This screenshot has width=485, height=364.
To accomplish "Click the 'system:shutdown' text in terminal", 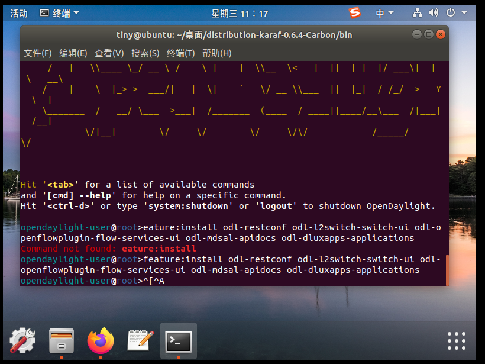I will point(188,206).
